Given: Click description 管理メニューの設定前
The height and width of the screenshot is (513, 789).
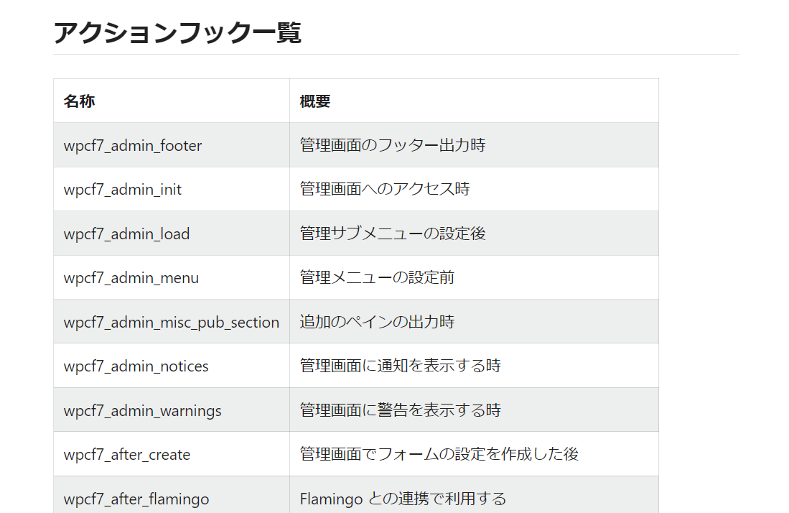Looking at the screenshot, I should [x=377, y=277].
